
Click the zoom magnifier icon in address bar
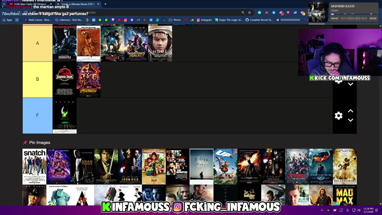click(x=243, y=13)
